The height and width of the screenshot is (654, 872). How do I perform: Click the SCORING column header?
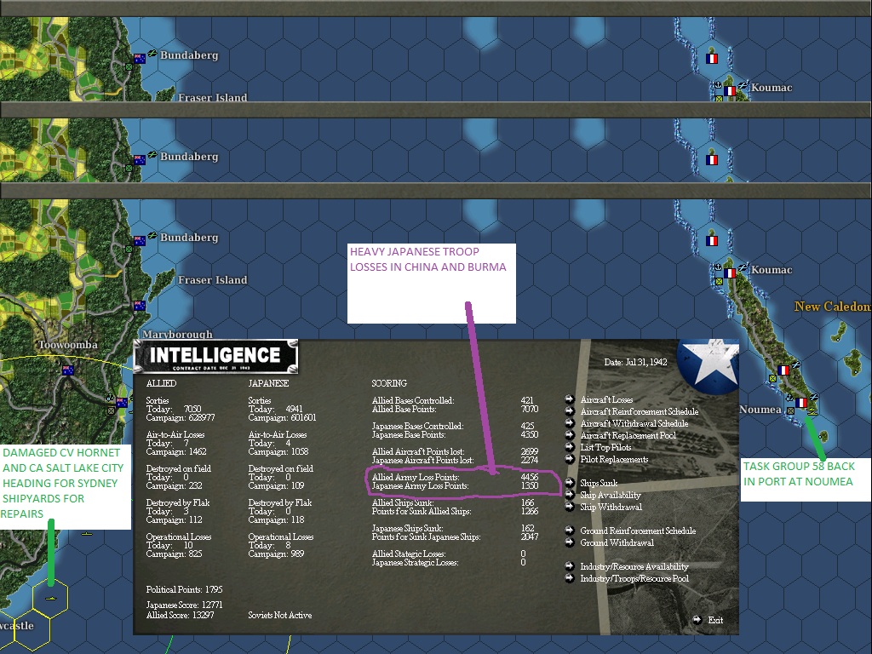(x=389, y=383)
